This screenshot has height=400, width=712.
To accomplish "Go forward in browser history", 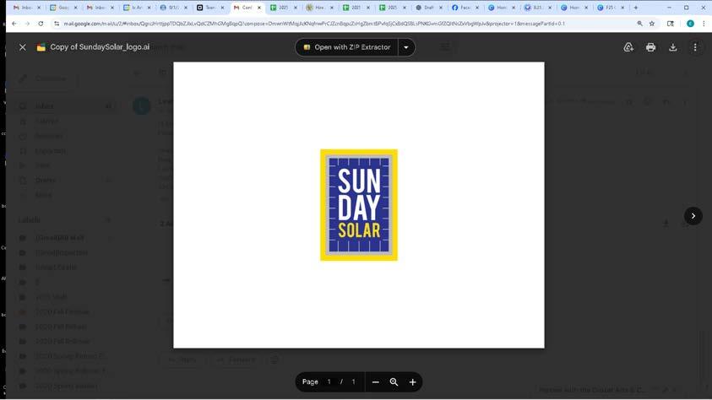I will tap(27, 24).
